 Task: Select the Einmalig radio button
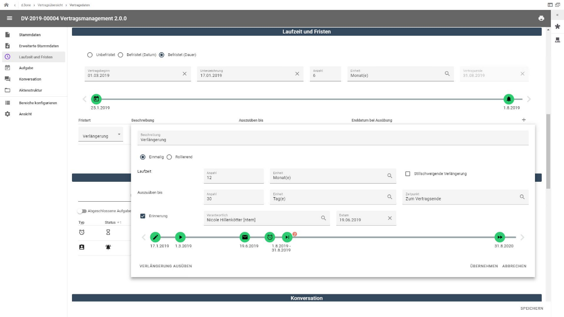tap(143, 157)
